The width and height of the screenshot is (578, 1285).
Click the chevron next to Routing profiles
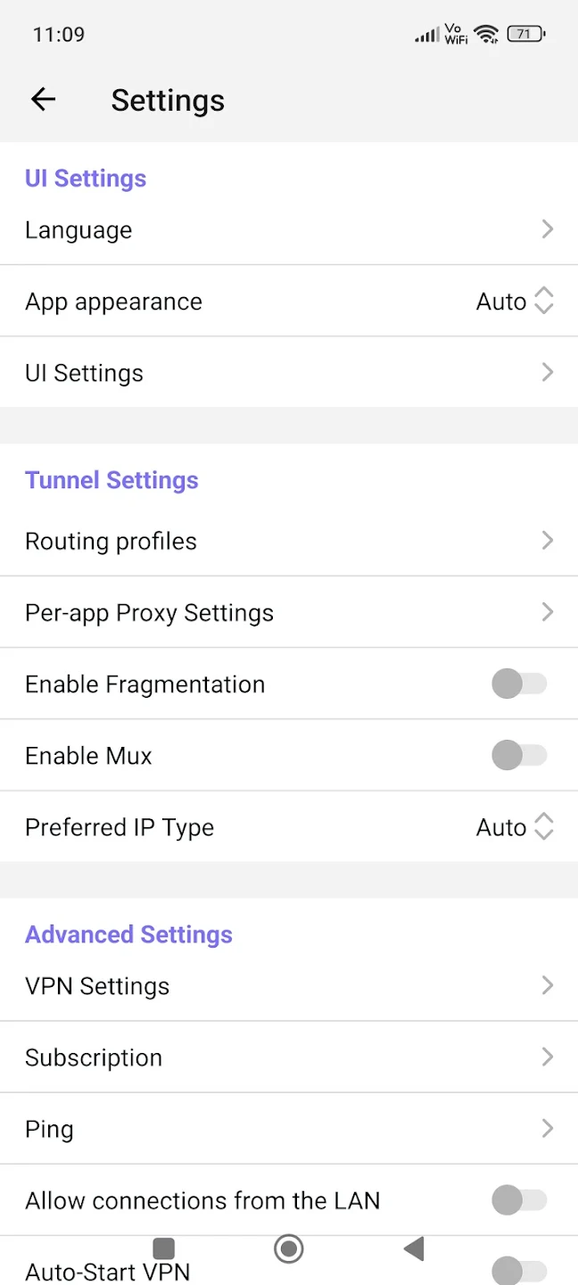547,541
